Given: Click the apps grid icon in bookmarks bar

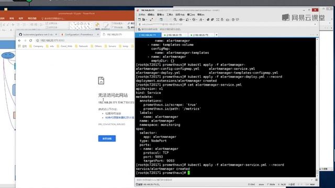Looking at the screenshot, I should coord(19,46).
